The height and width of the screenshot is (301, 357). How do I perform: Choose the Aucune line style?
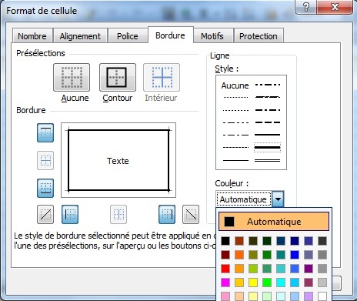point(235,85)
